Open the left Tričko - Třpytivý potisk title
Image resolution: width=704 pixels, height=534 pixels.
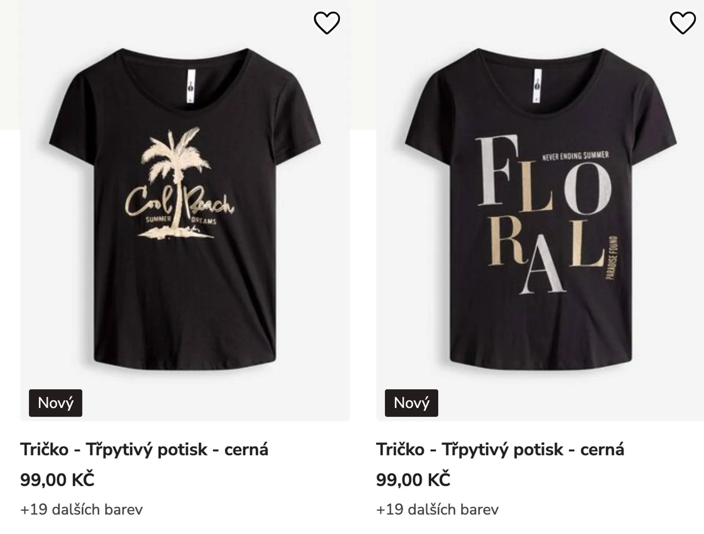coord(144,449)
